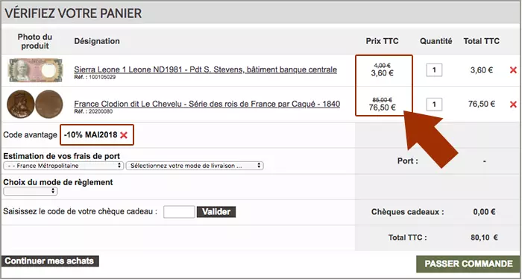Select the discounted 76,50 € unit price

point(382,108)
